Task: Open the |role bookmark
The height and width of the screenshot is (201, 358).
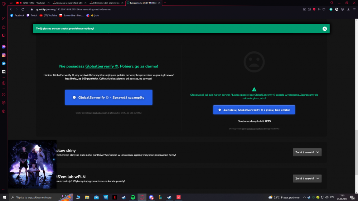Action: click(x=95, y=15)
